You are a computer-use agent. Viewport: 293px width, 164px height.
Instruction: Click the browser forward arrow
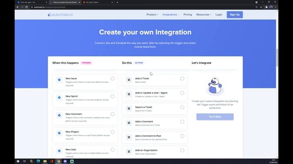22,7
